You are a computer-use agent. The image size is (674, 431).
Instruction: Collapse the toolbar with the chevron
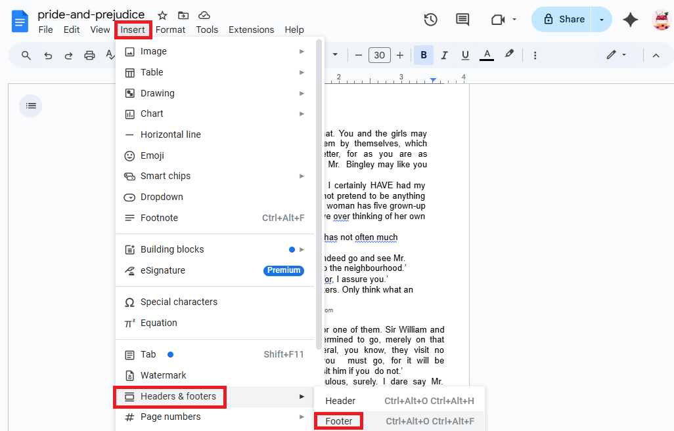pyautogui.click(x=656, y=55)
